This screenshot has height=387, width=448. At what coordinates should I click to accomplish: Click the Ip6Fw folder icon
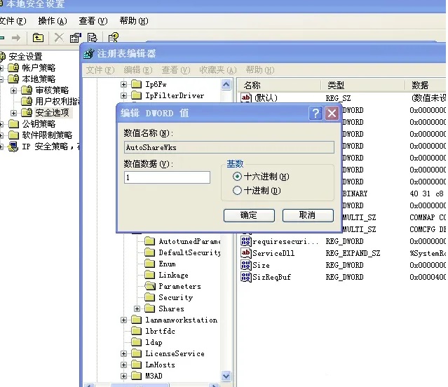click(x=136, y=84)
